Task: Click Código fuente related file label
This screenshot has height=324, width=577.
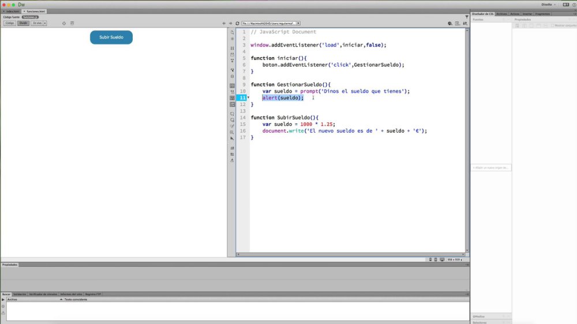Action: click(12, 17)
